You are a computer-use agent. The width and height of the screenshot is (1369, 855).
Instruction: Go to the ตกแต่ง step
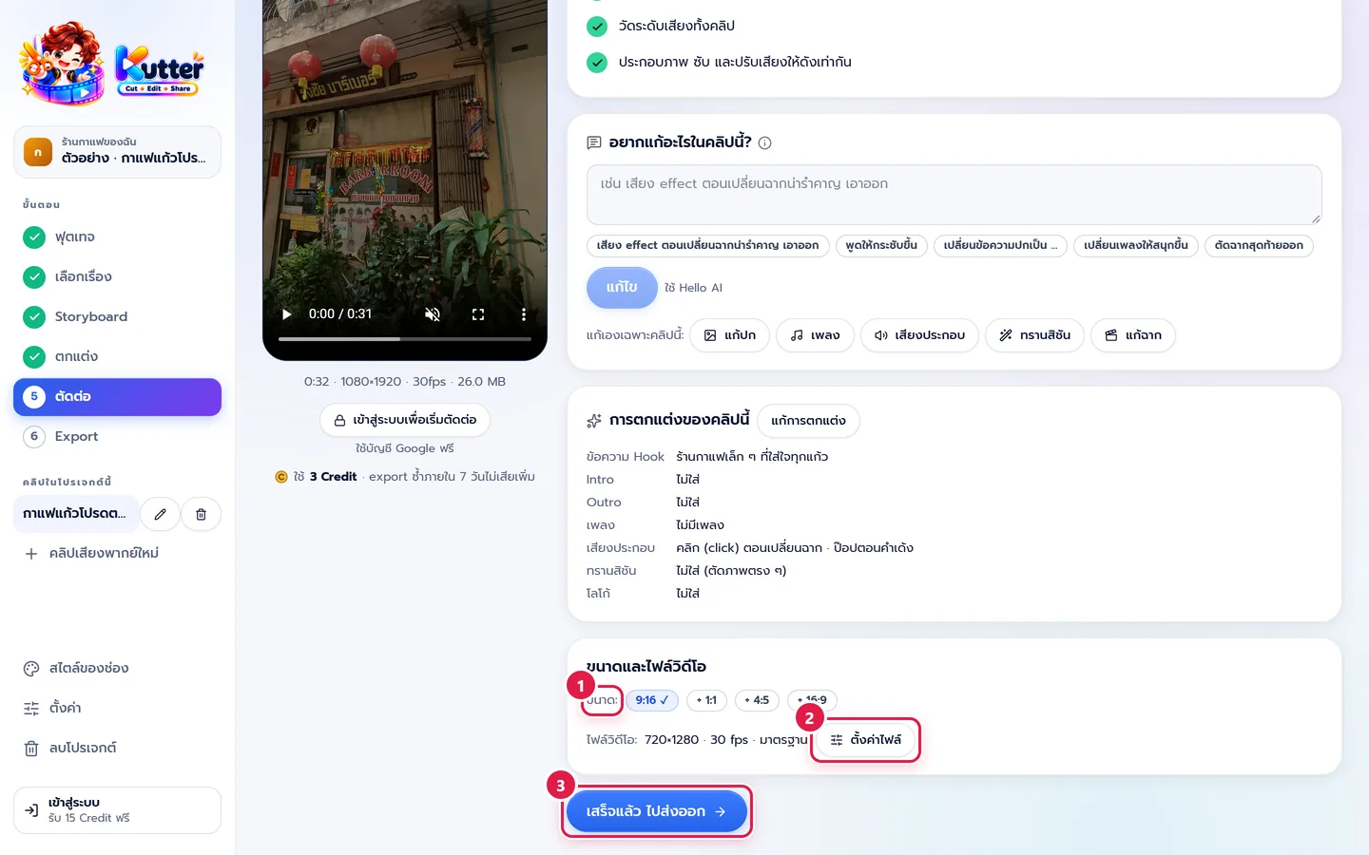(117, 357)
